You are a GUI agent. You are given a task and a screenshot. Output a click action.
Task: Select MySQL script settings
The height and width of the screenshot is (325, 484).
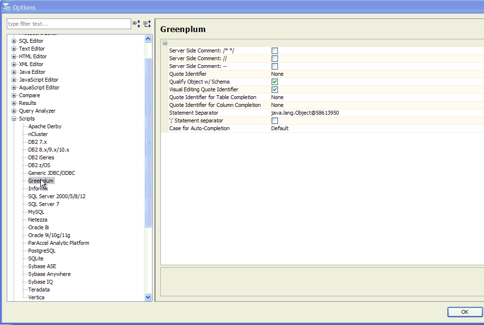(x=36, y=212)
